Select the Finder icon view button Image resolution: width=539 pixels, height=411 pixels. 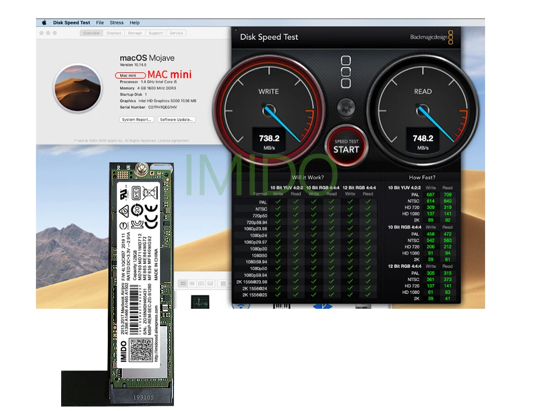(x=184, y=284)
